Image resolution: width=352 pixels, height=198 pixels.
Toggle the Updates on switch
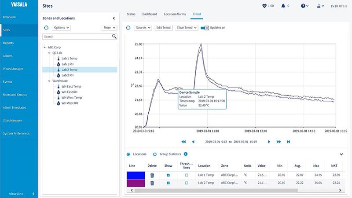tap(205, 27)
